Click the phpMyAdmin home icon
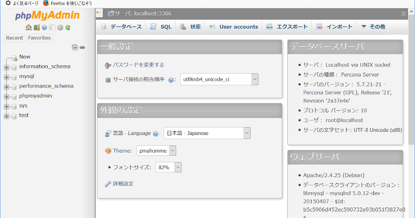This screenshot has width=415, height=218. 28,27
